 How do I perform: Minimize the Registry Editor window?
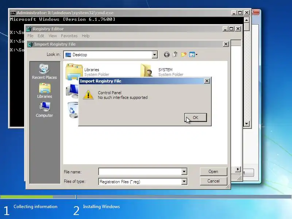[x=225, y=29]
